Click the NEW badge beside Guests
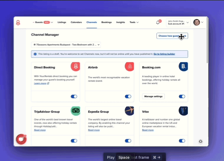 coord(47,22)
